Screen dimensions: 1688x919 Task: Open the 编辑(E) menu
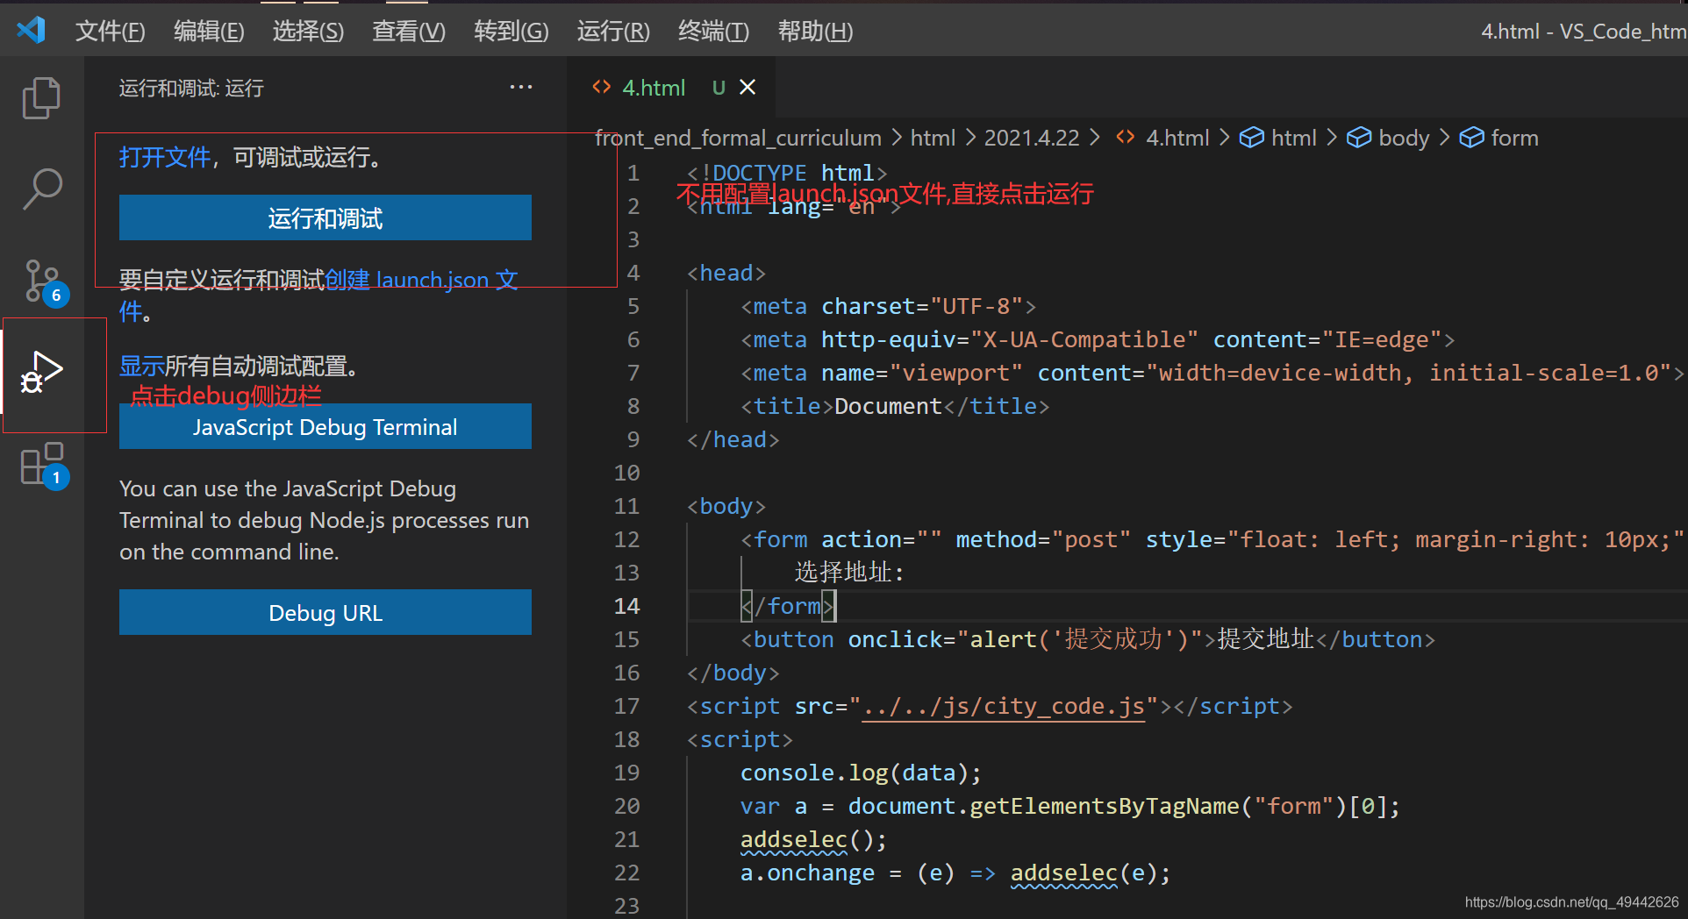(209, 32)
